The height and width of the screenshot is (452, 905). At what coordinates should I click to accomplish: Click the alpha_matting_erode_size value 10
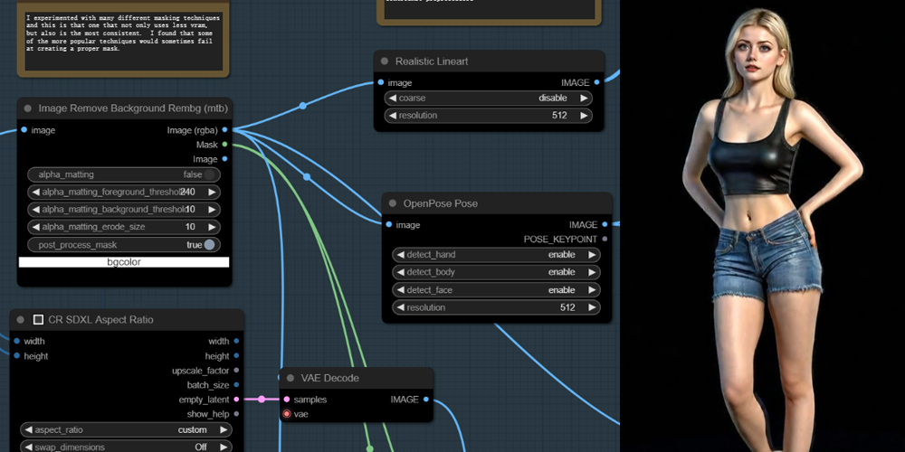tap(190, 227)
